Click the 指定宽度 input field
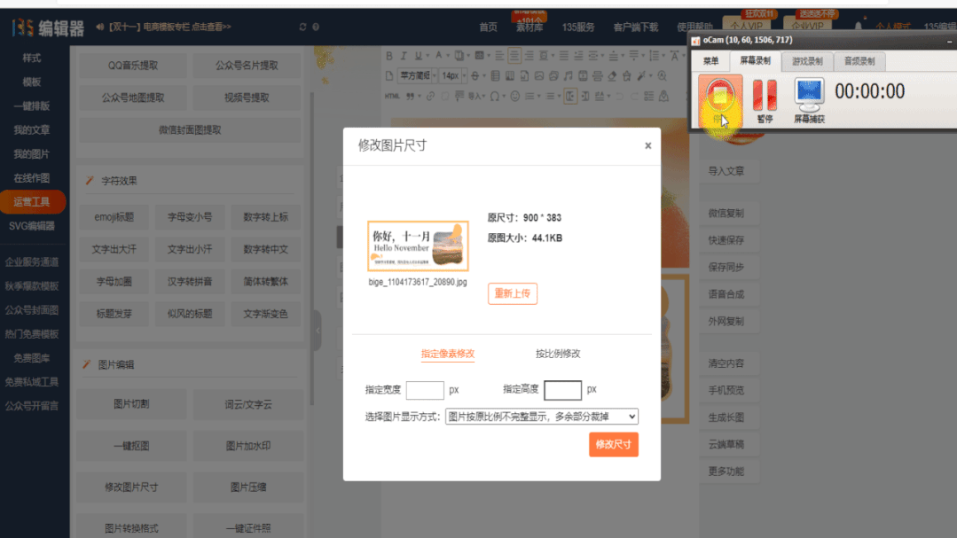The image size is (957, 538). click(x=425, y=390)
